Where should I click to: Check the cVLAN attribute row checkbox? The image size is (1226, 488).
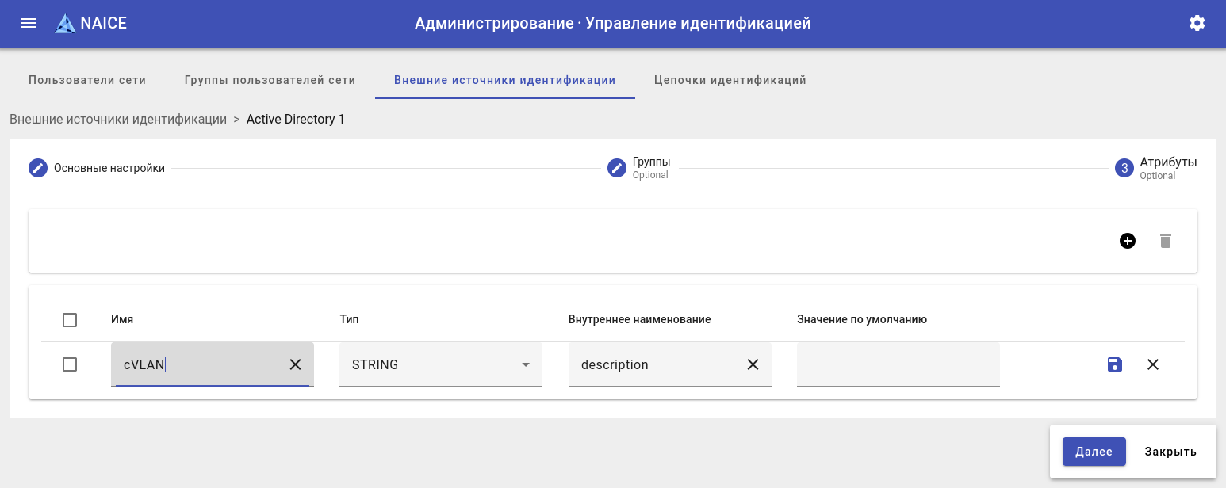[x=70, y=364]
